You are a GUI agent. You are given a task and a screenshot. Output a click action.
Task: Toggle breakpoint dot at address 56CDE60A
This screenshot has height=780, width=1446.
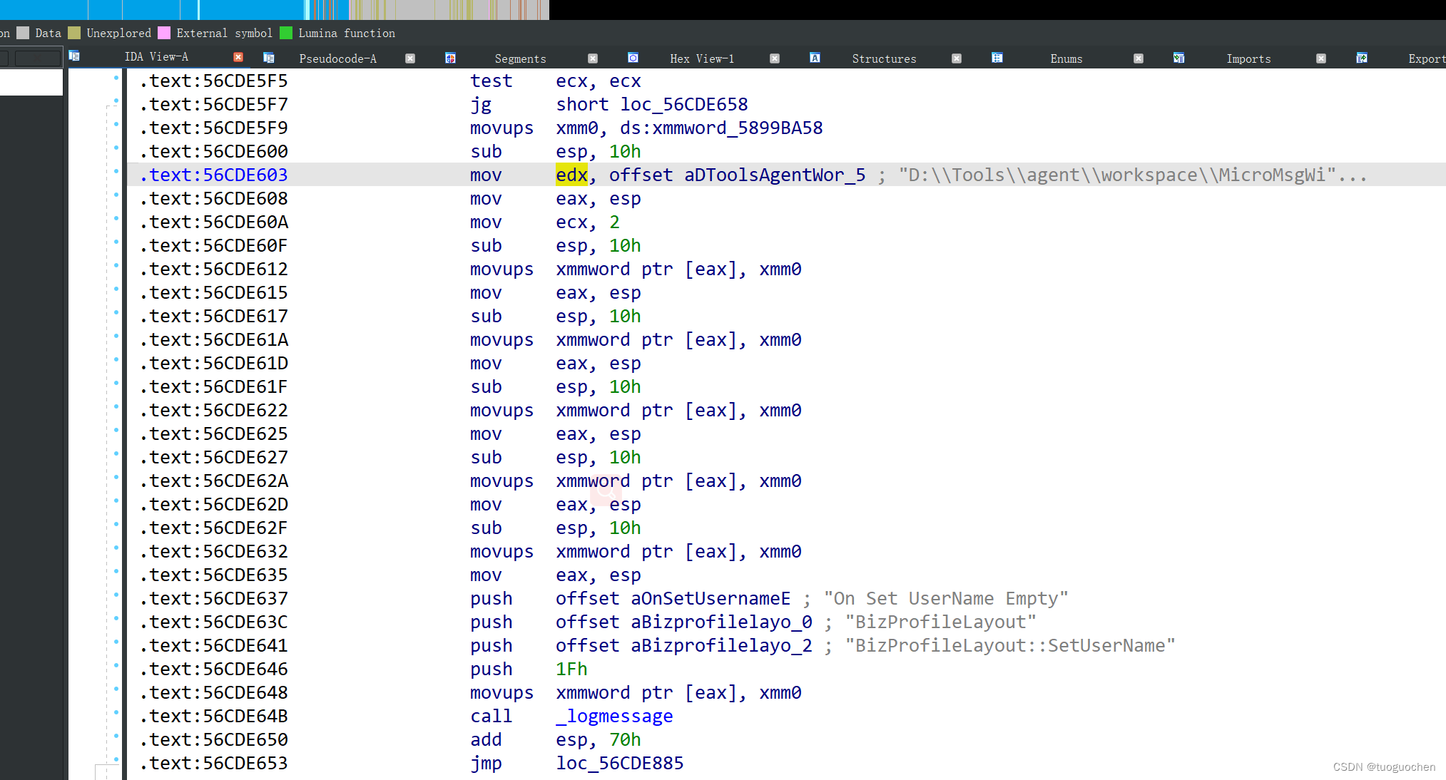[x=116, y=218]
